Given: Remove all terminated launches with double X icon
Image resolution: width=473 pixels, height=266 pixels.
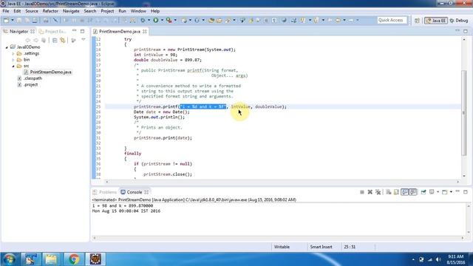Looking at the screenshot, I should [378, 192].
